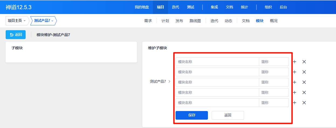Open top navigation 文档
This screenshot has height=128, width=336.
(229, 7)
